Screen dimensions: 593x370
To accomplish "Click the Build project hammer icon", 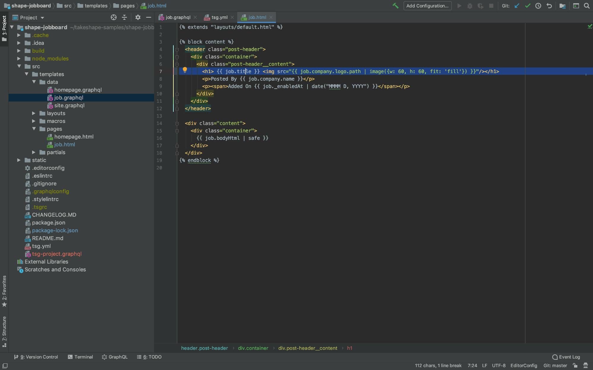I will pos(395,6).
